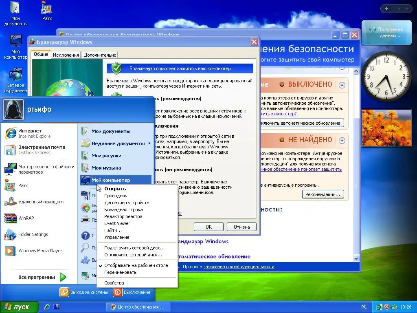Click Центр обеспечения taskbar button

coord(138,307)
